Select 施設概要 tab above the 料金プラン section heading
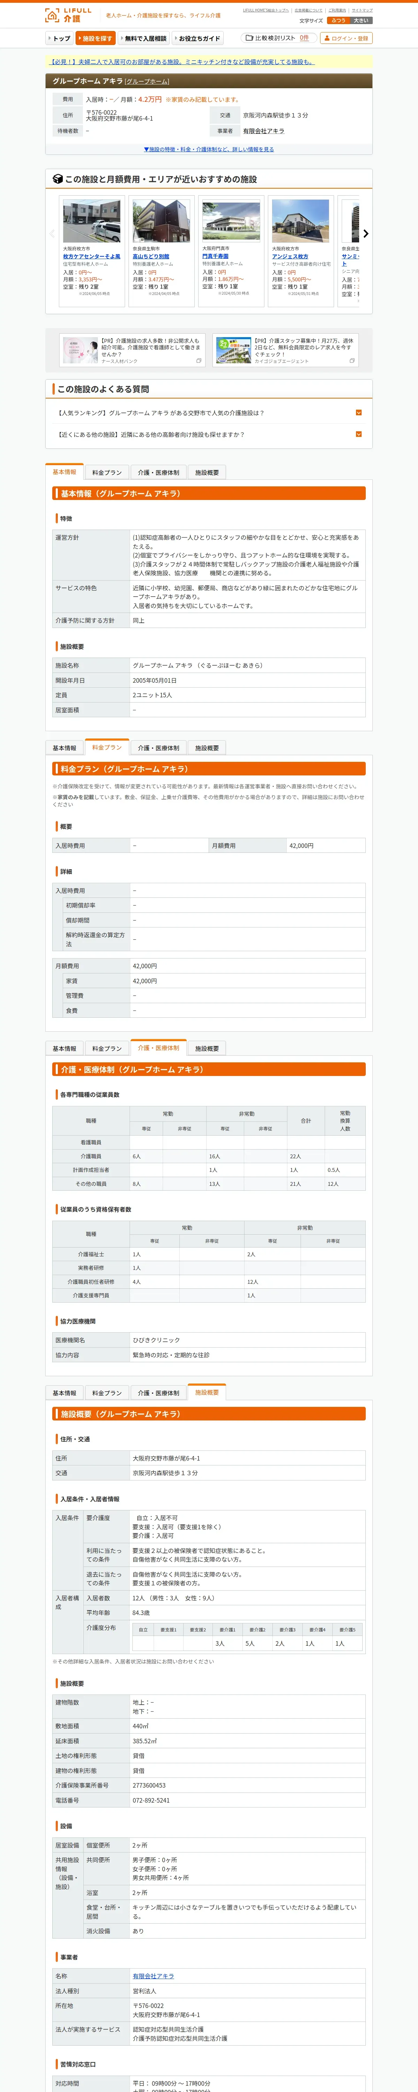Image resolution: width=418 pixels, height=2092 pixels. tap(207, 748)
